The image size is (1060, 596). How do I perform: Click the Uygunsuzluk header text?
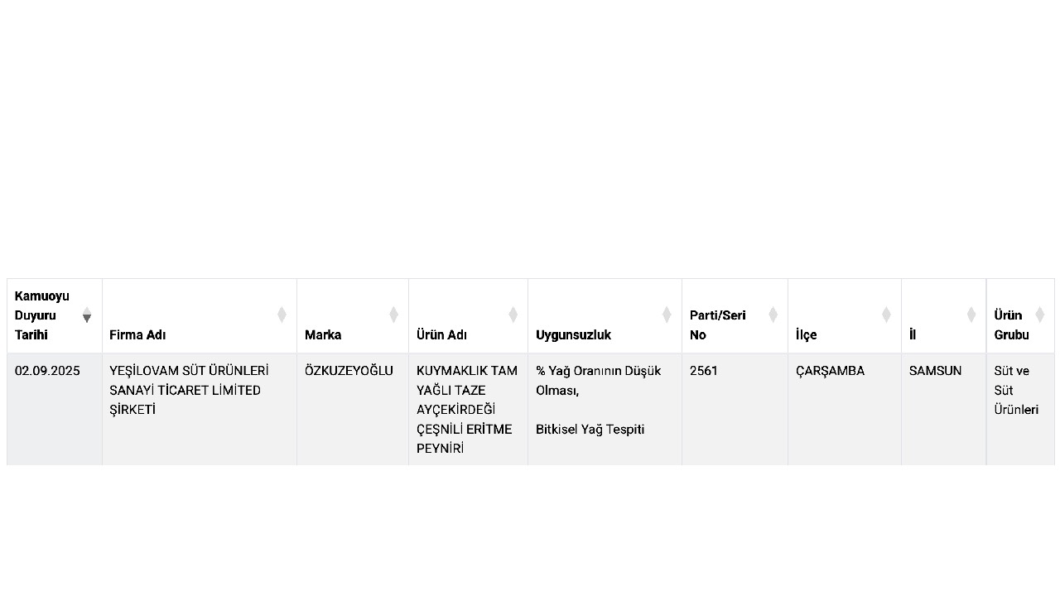(x=573, y=335)
